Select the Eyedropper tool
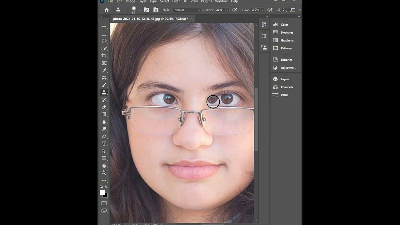The width and height of the screenshot is (400, 225). click(104, 70)
